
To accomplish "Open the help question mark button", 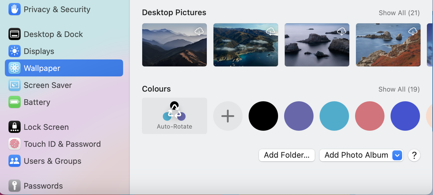I will click(414, 155).
